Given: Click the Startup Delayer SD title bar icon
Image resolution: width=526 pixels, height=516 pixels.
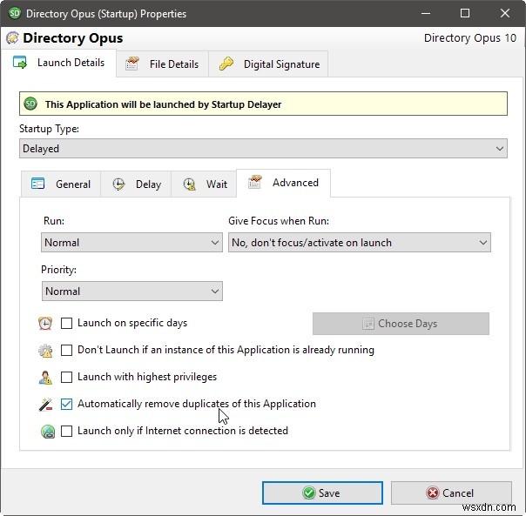Looking at the screenshot, I should coord(14,13).
